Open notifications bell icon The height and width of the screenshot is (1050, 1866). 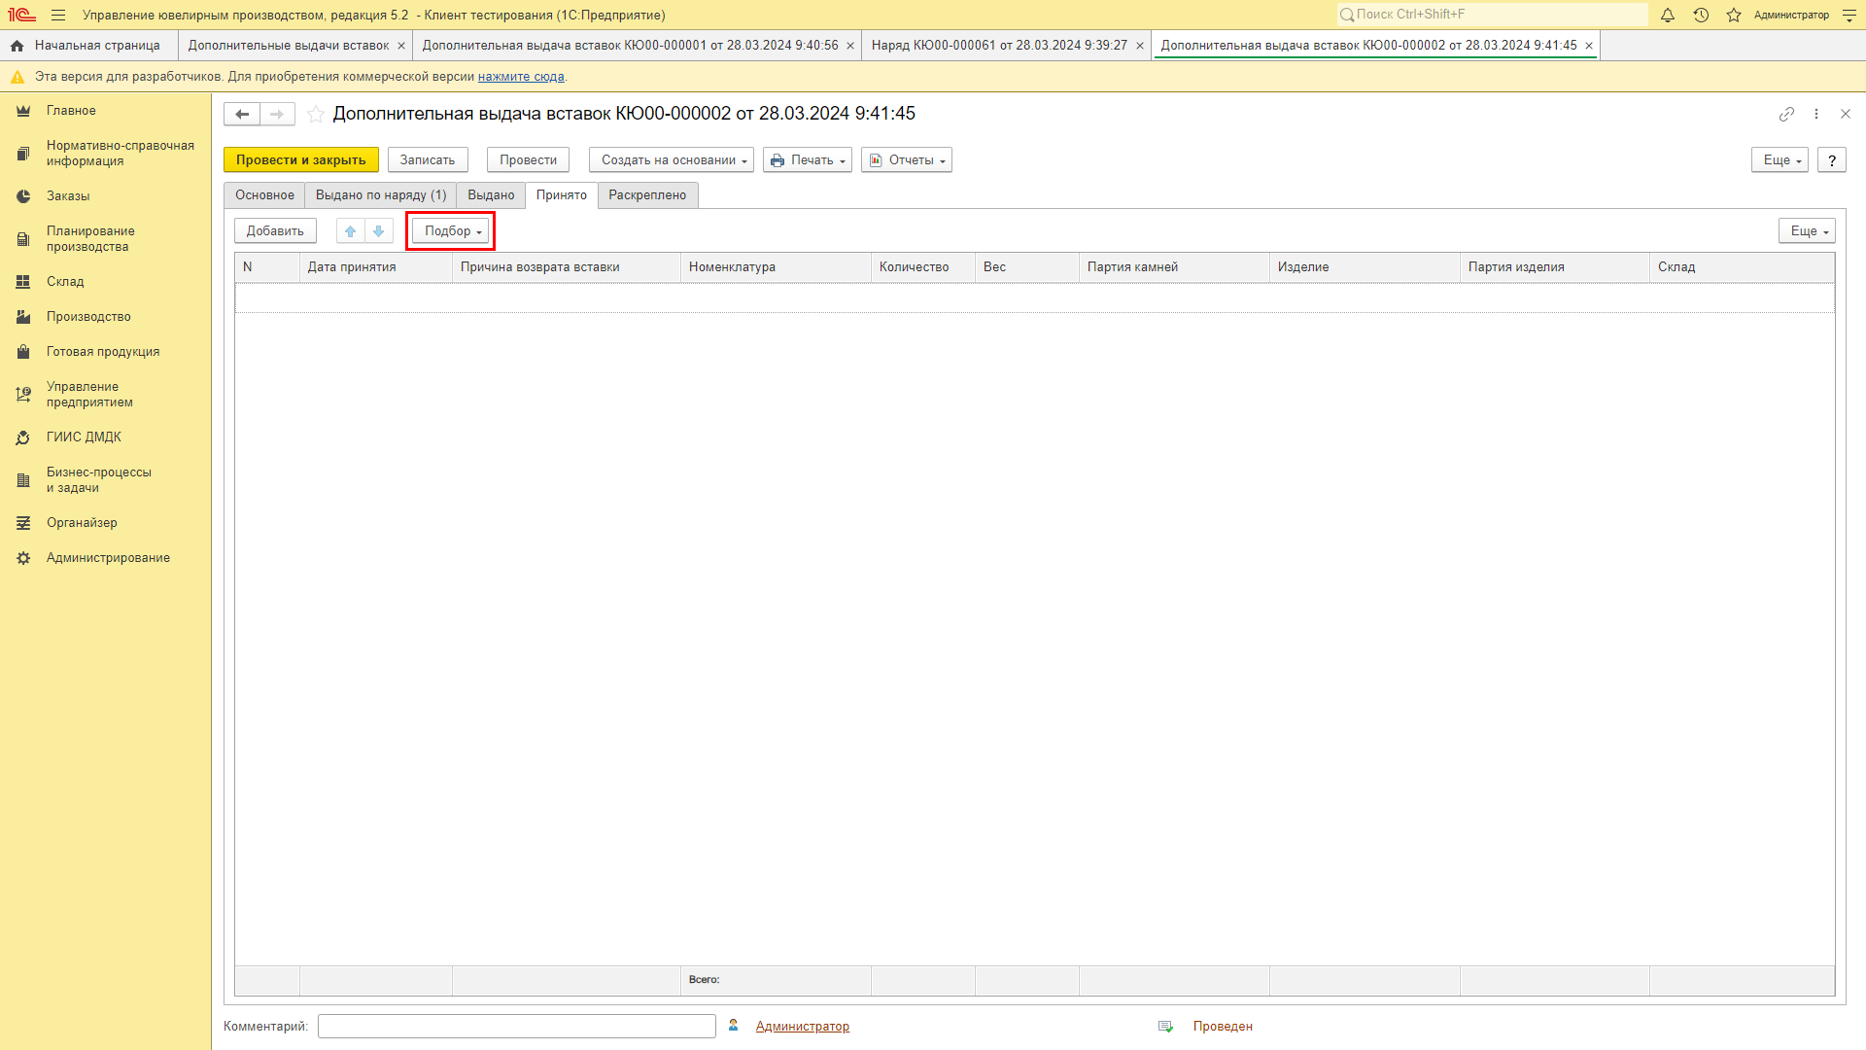[1668, 15]
